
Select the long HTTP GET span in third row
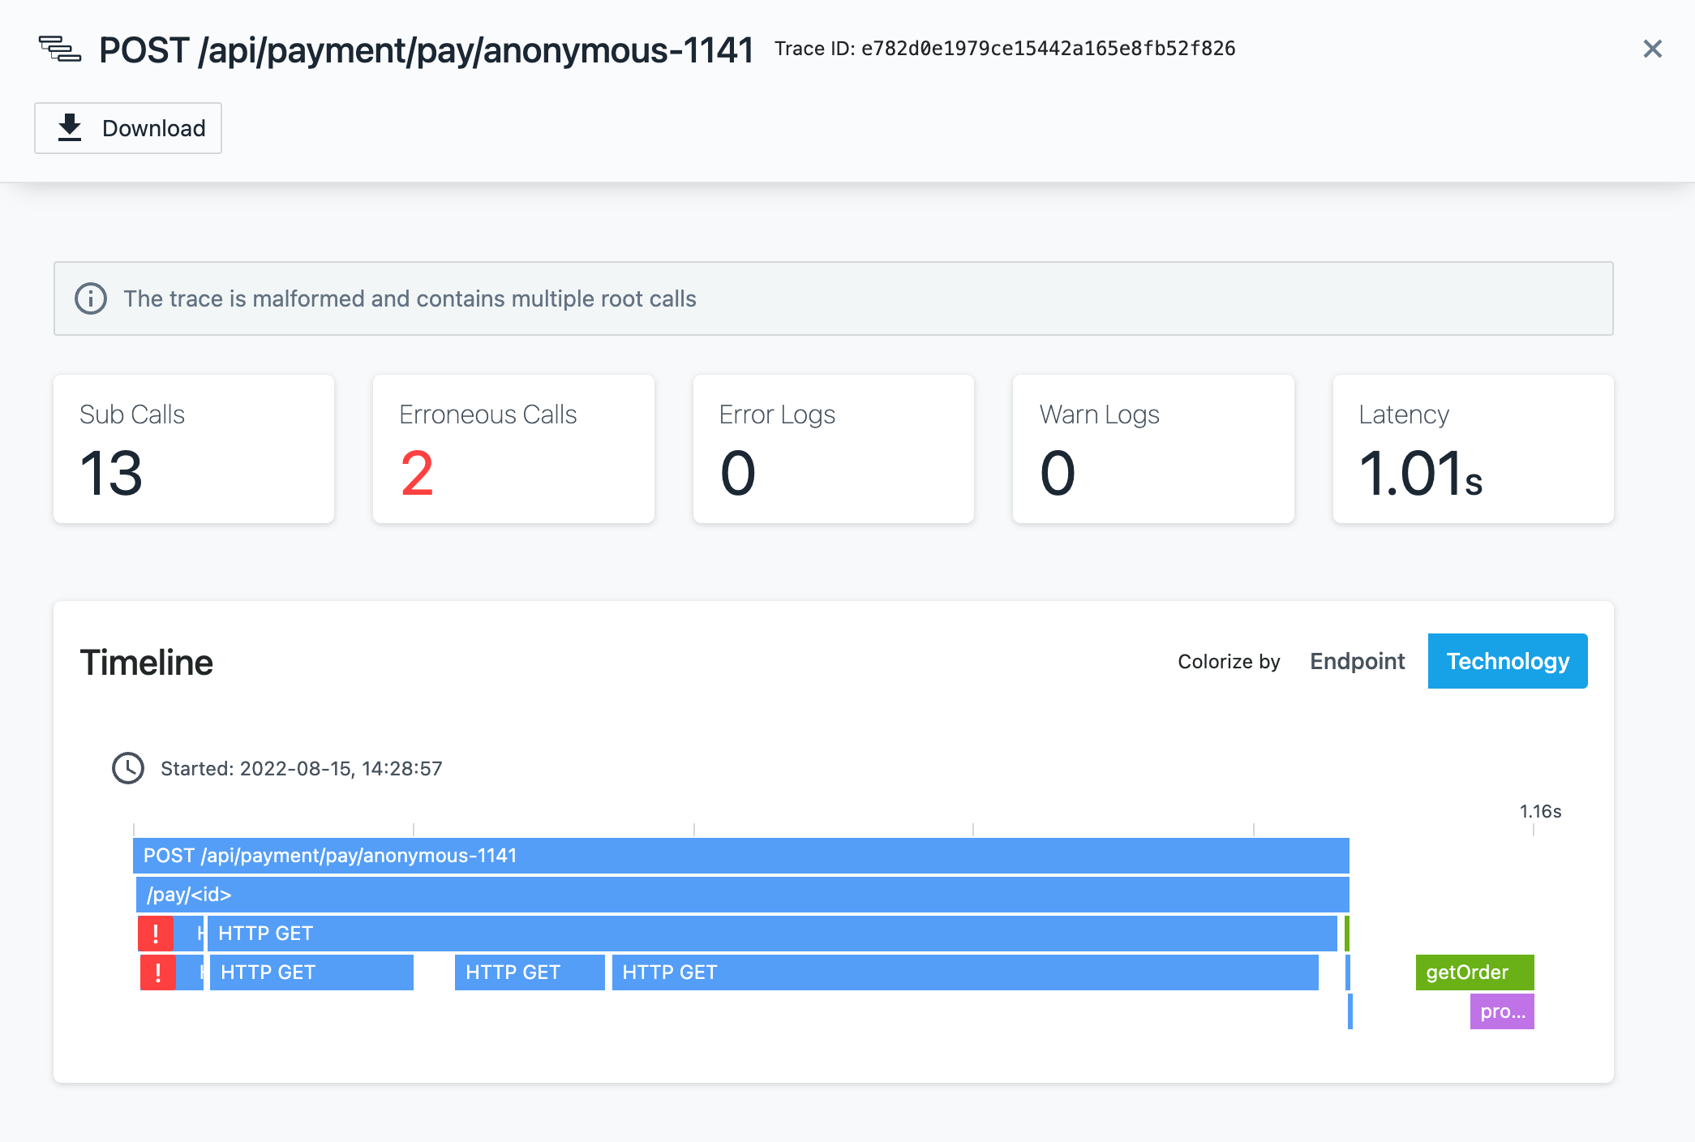(x=772, y=934)
